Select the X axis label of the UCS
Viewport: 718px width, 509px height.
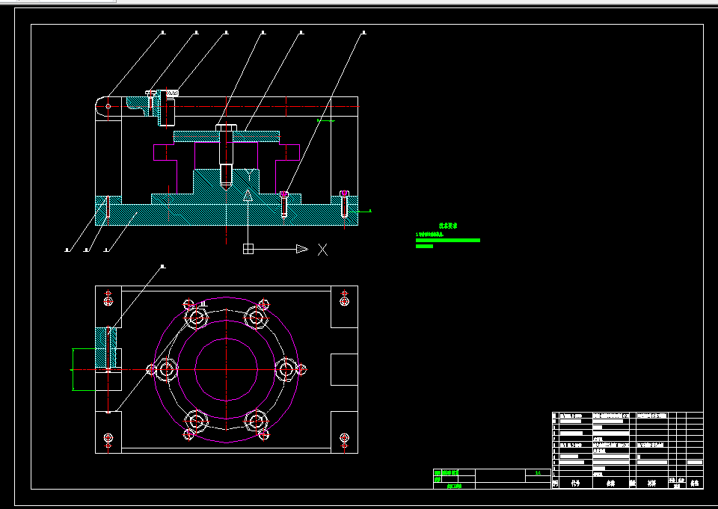(323, 250)
